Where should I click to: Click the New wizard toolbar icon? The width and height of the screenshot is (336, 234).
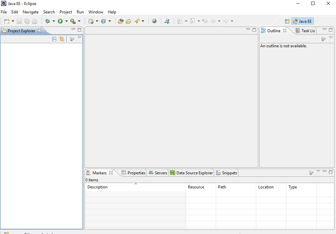tap(7, 21)
